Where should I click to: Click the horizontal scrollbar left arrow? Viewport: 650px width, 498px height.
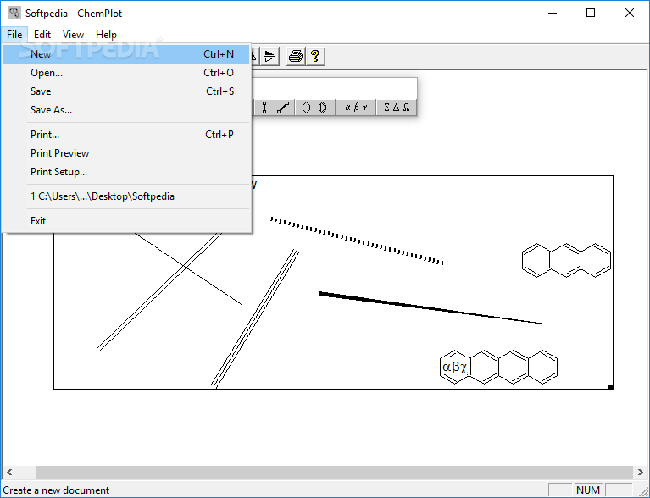pyautogui.click(x=9, y=472)
